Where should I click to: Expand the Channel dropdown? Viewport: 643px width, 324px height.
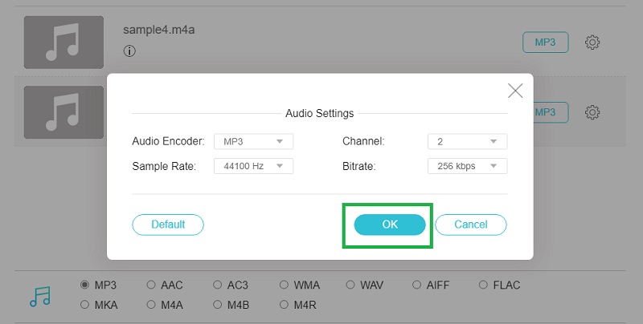point(467,141)
